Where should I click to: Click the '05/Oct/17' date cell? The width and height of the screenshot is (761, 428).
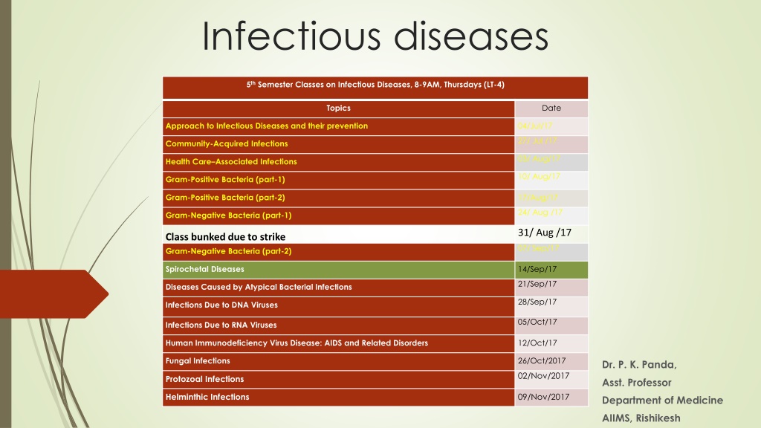551,325
